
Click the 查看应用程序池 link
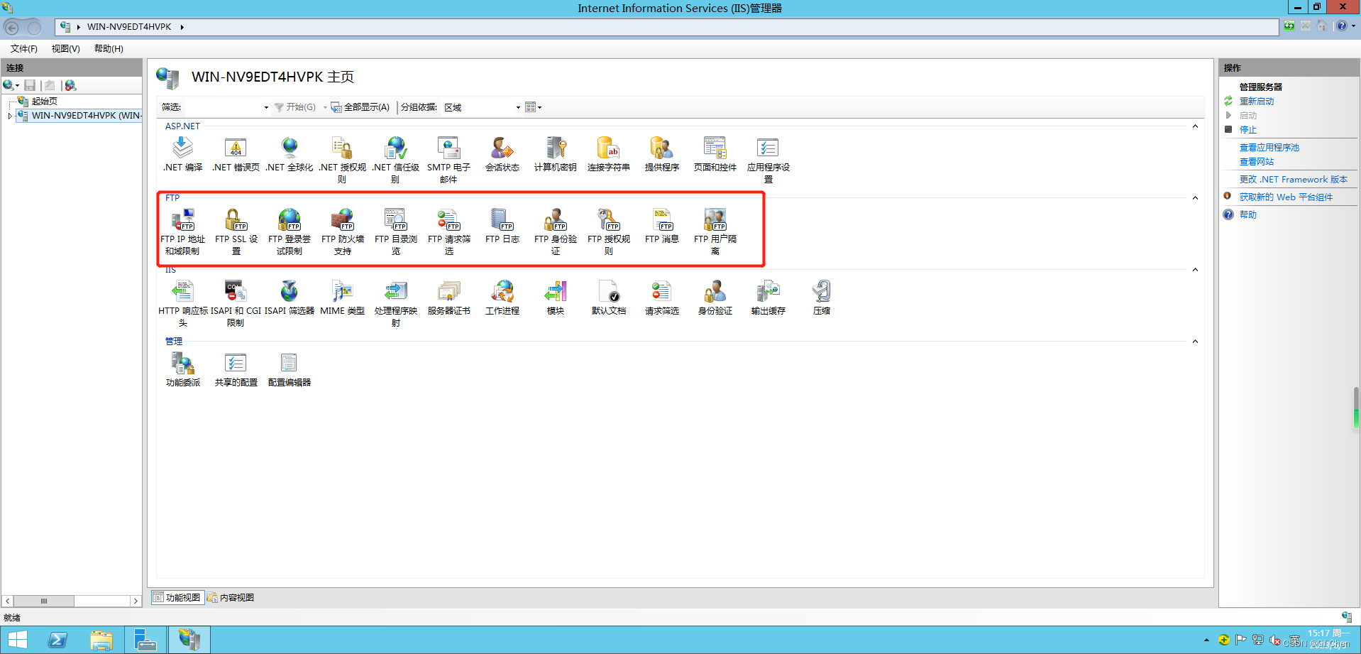[1269, 148]
